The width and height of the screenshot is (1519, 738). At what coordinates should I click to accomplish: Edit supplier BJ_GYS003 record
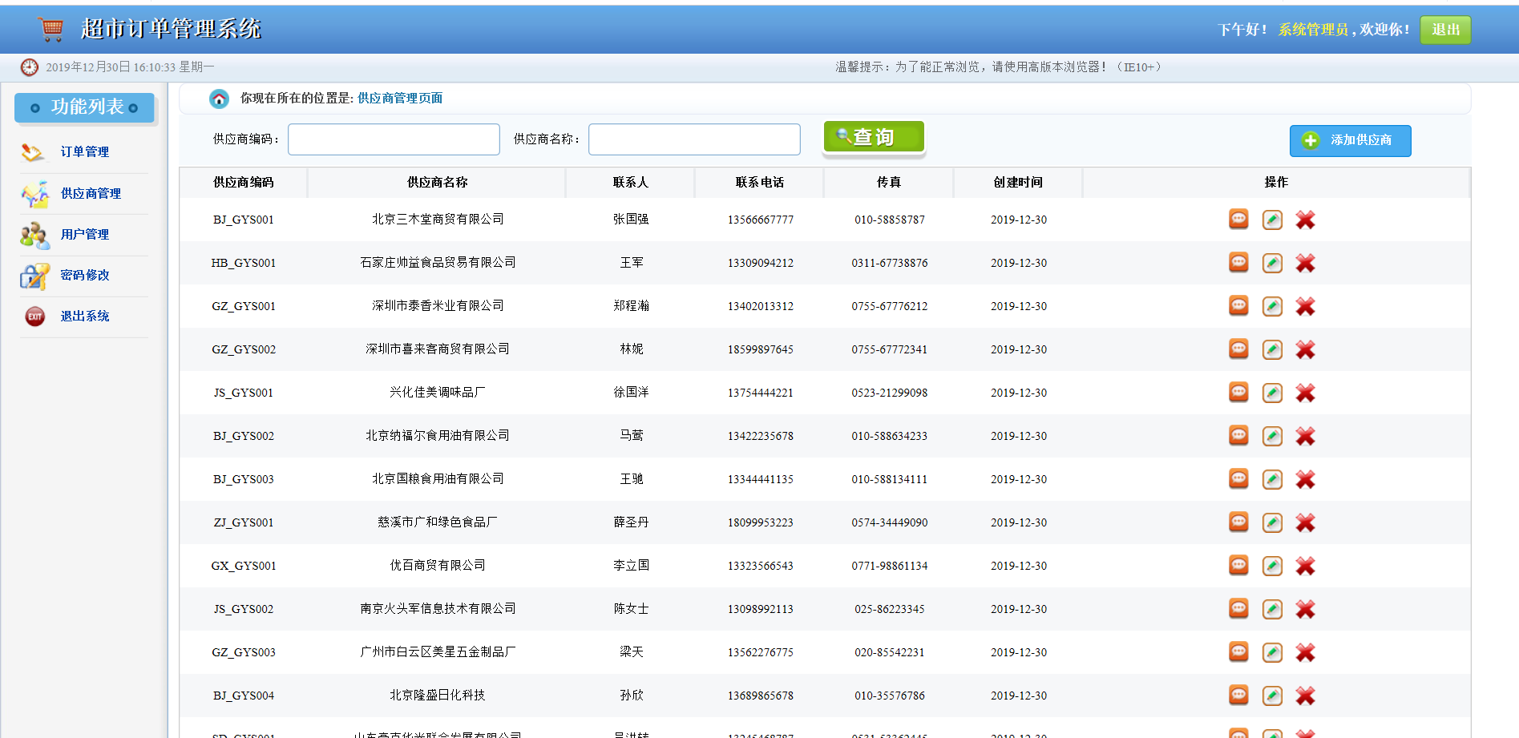[x=1272, y=479]
